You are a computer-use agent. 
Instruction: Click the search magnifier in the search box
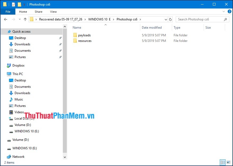coord(225,19)
